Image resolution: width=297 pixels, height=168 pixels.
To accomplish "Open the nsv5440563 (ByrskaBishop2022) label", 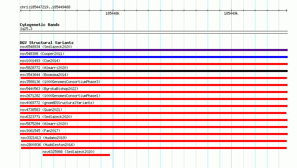I will tap(49, 89).
